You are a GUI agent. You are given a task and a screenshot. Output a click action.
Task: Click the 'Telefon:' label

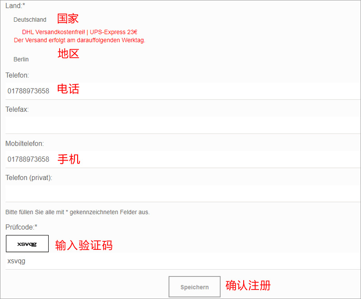pyautogui.click(x=17, y=75)
